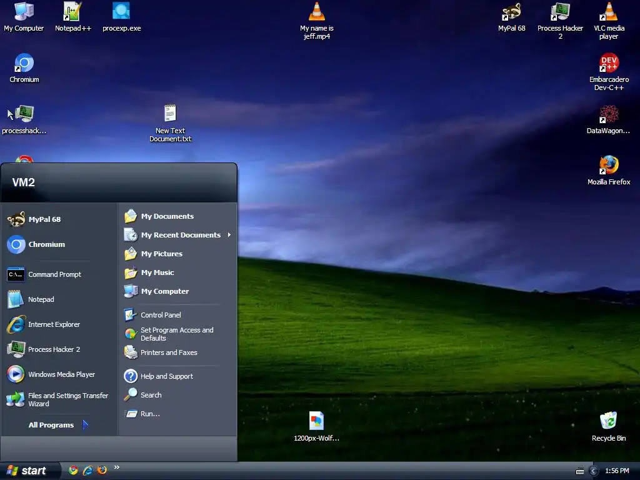The height and width of the screenshot is (480, 640).
Task: Open My Pictures from Start menu
Action: pos(177,254)
